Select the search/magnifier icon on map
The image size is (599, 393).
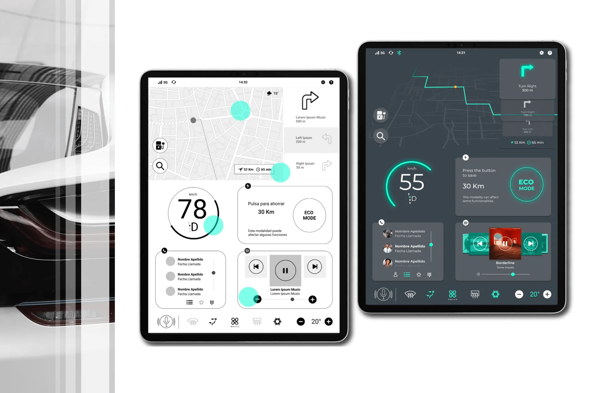(161, 166)
